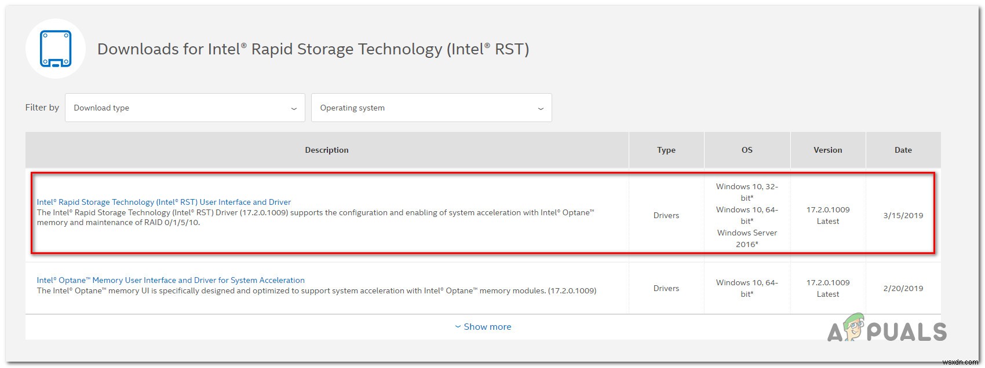Select Drivers type cell in Intel RST row
Screen dimensions: 985x368
tap(666, 215)
